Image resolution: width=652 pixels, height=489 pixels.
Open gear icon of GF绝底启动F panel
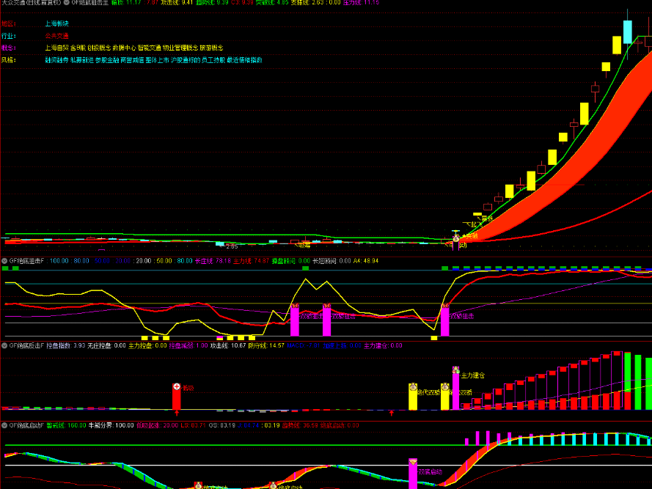(4, 425)
